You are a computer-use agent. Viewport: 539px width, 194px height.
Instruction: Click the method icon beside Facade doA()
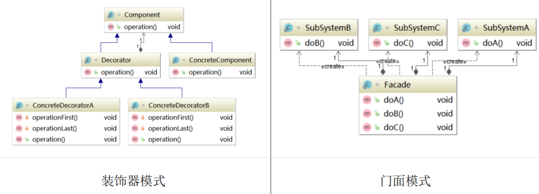[367, 100]
